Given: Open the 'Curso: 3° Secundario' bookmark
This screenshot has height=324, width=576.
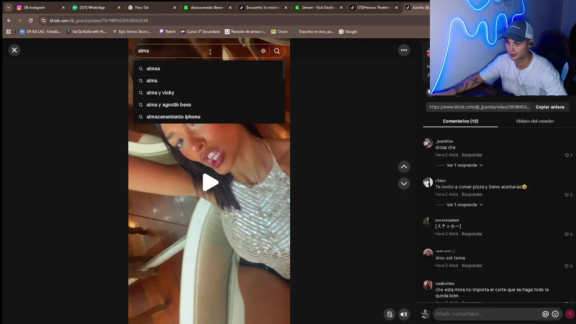Looking at the screenshot, I should point(200,31).
